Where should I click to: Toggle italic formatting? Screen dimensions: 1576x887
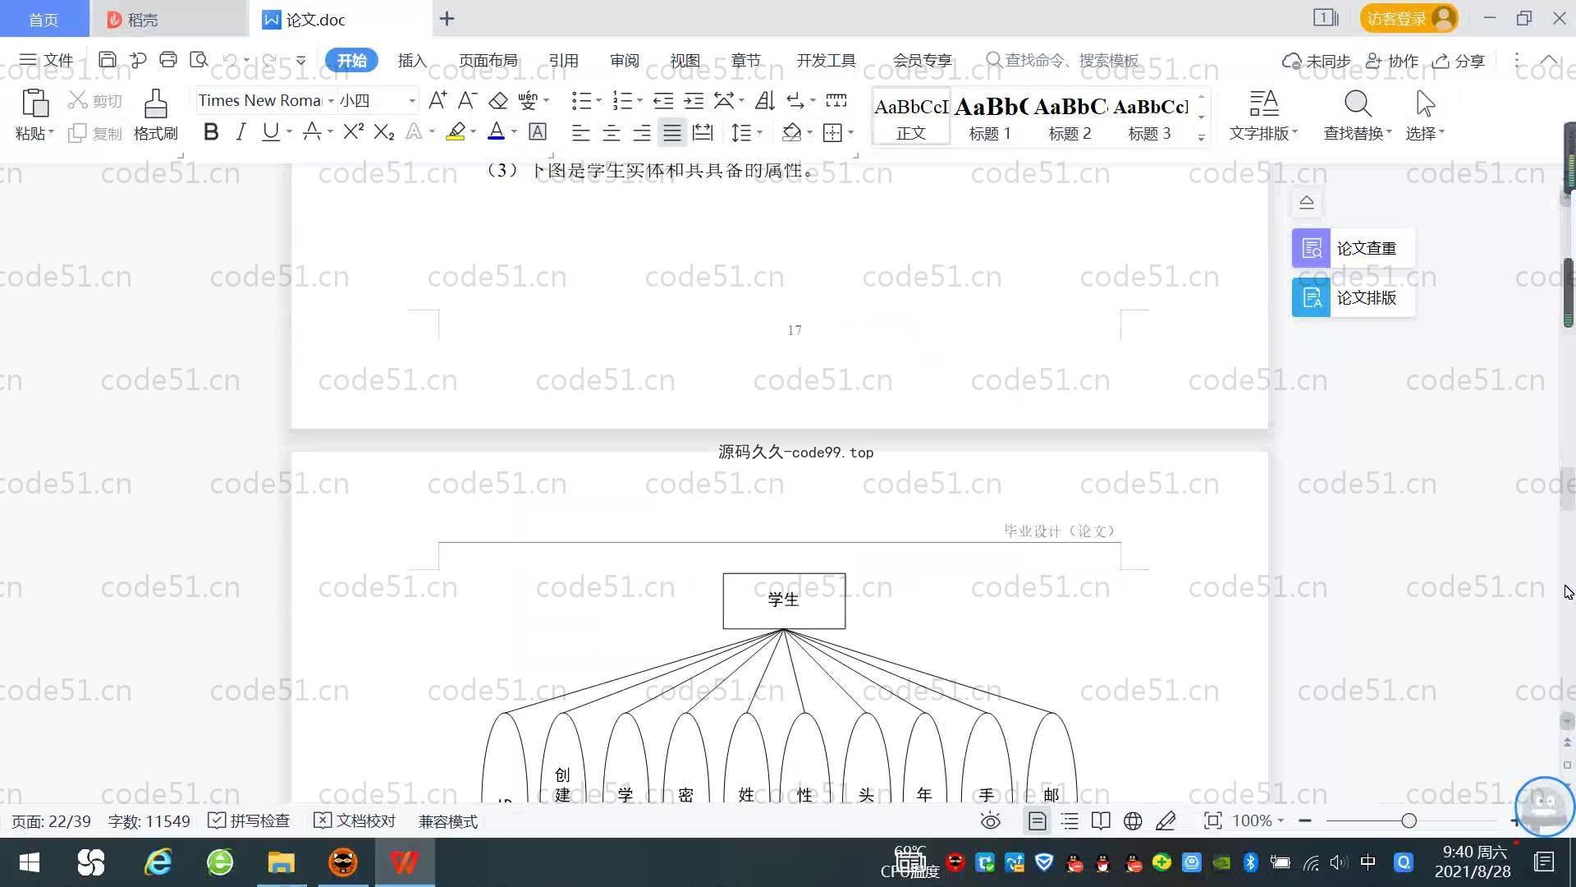pos(241,131)
